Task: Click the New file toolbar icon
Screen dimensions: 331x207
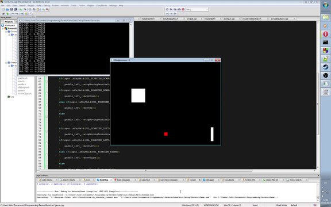Action: tap(3, 10)
